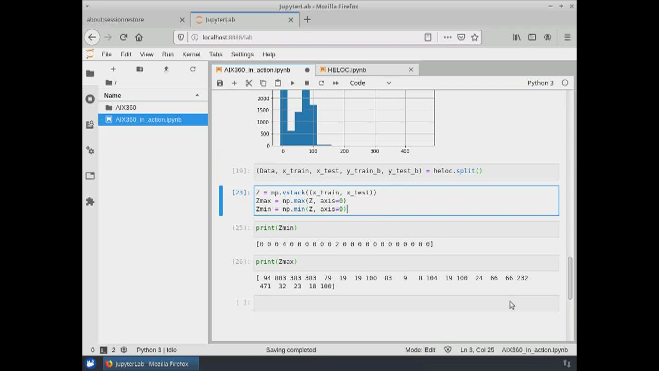659x371 pixels.
Task: Save the notebook with the disk icon
Action: [220, 83]
